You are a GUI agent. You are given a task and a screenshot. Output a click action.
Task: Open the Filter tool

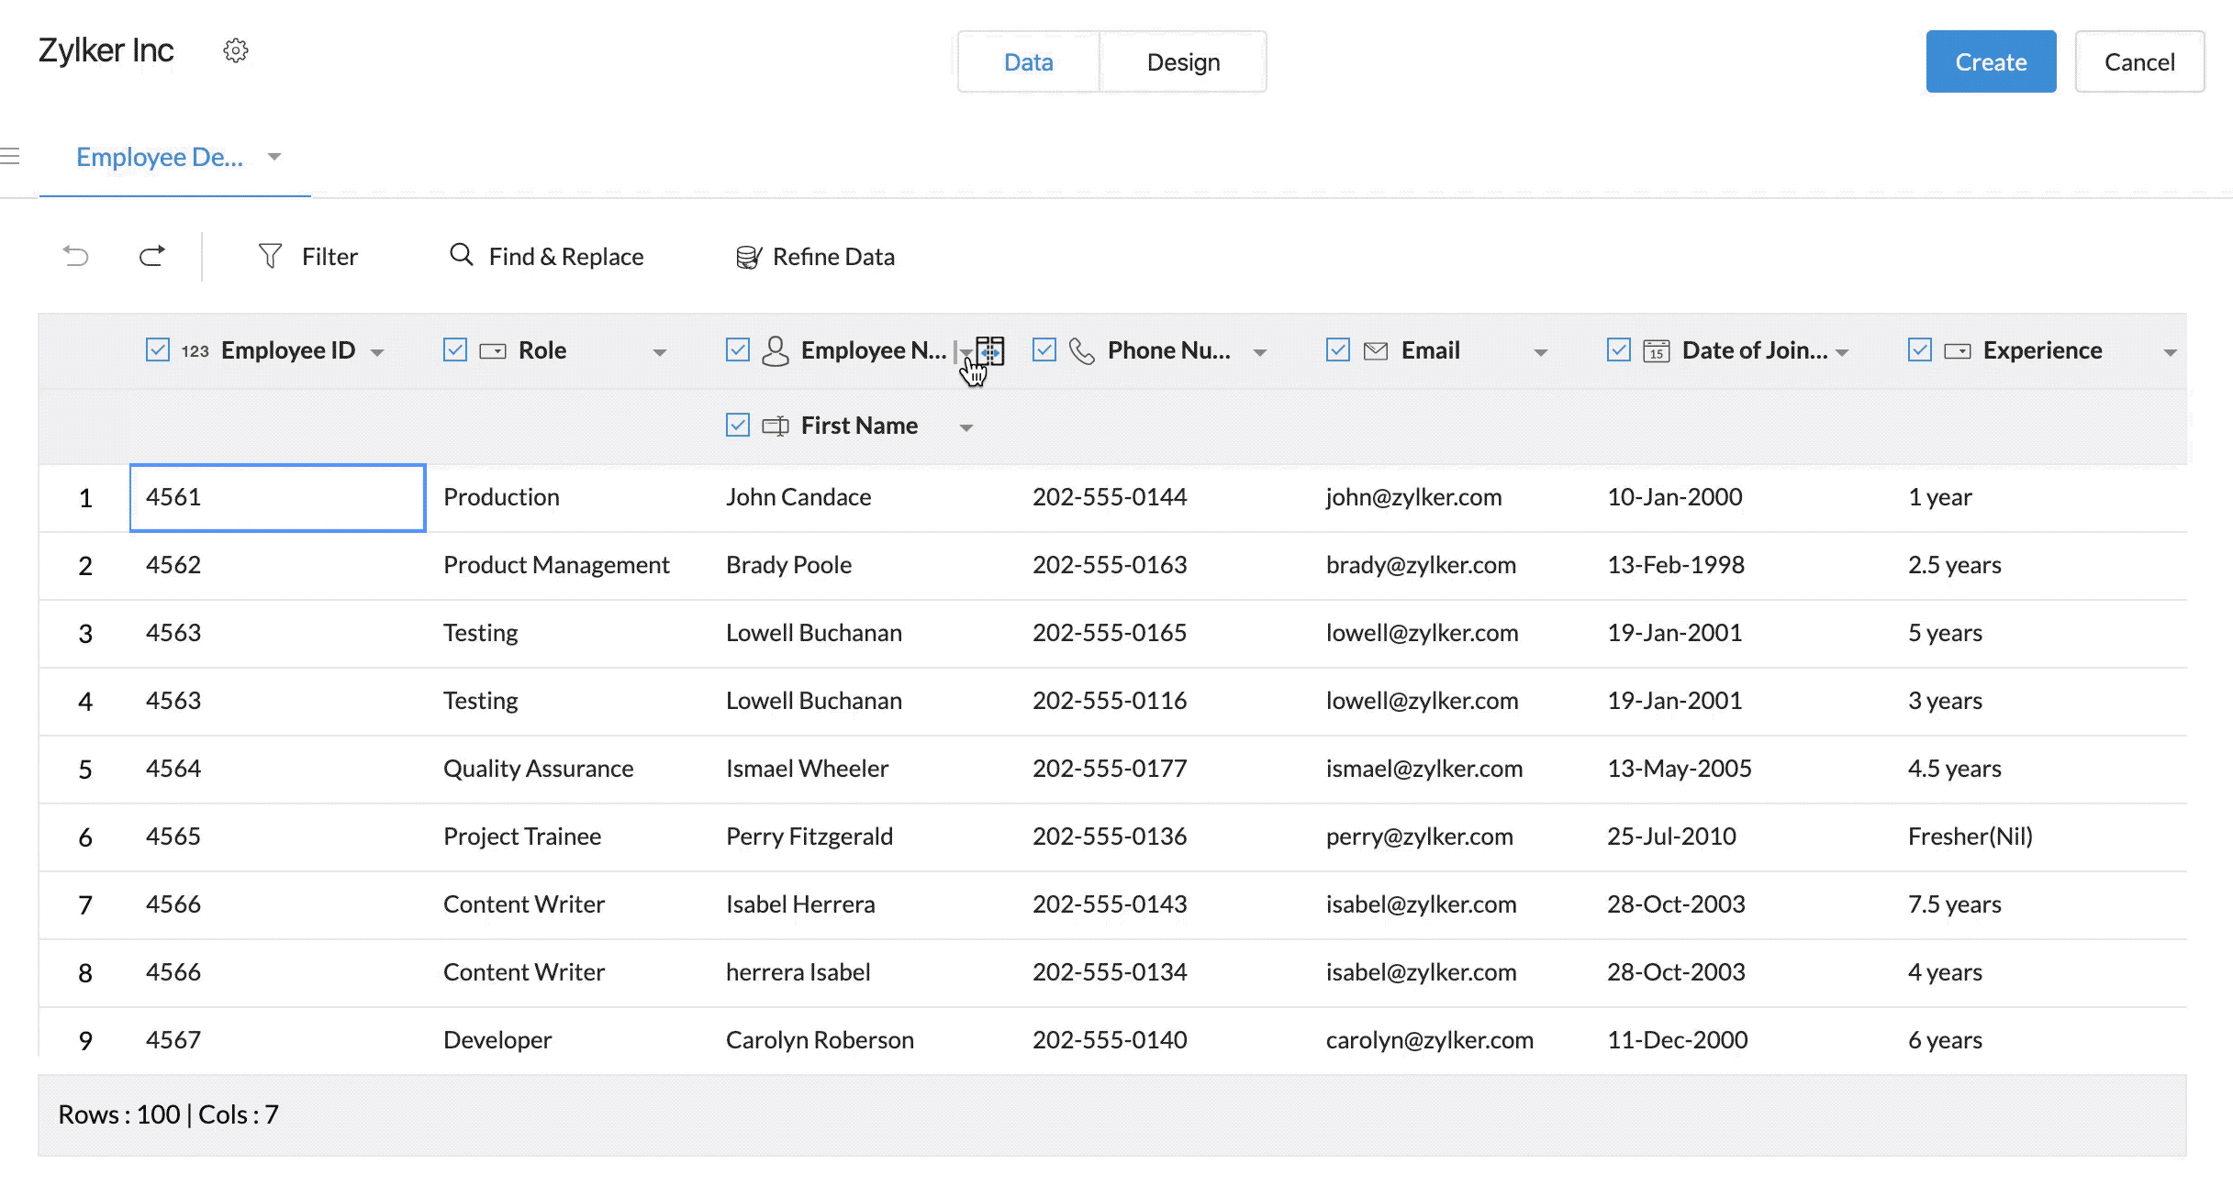coord(308,256)
